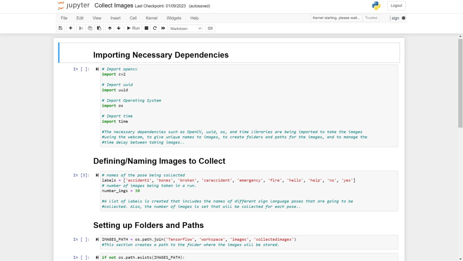463x261 pixels.
Task: Click the 'Kernel starting, please wait...' notification
Action: coord(336,18)
